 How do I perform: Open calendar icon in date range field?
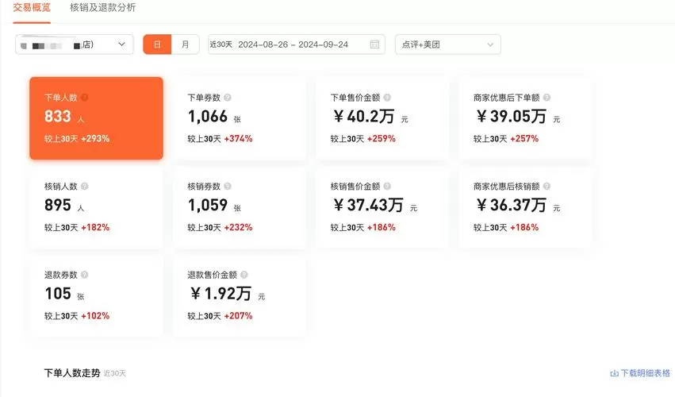coord(374,44)
